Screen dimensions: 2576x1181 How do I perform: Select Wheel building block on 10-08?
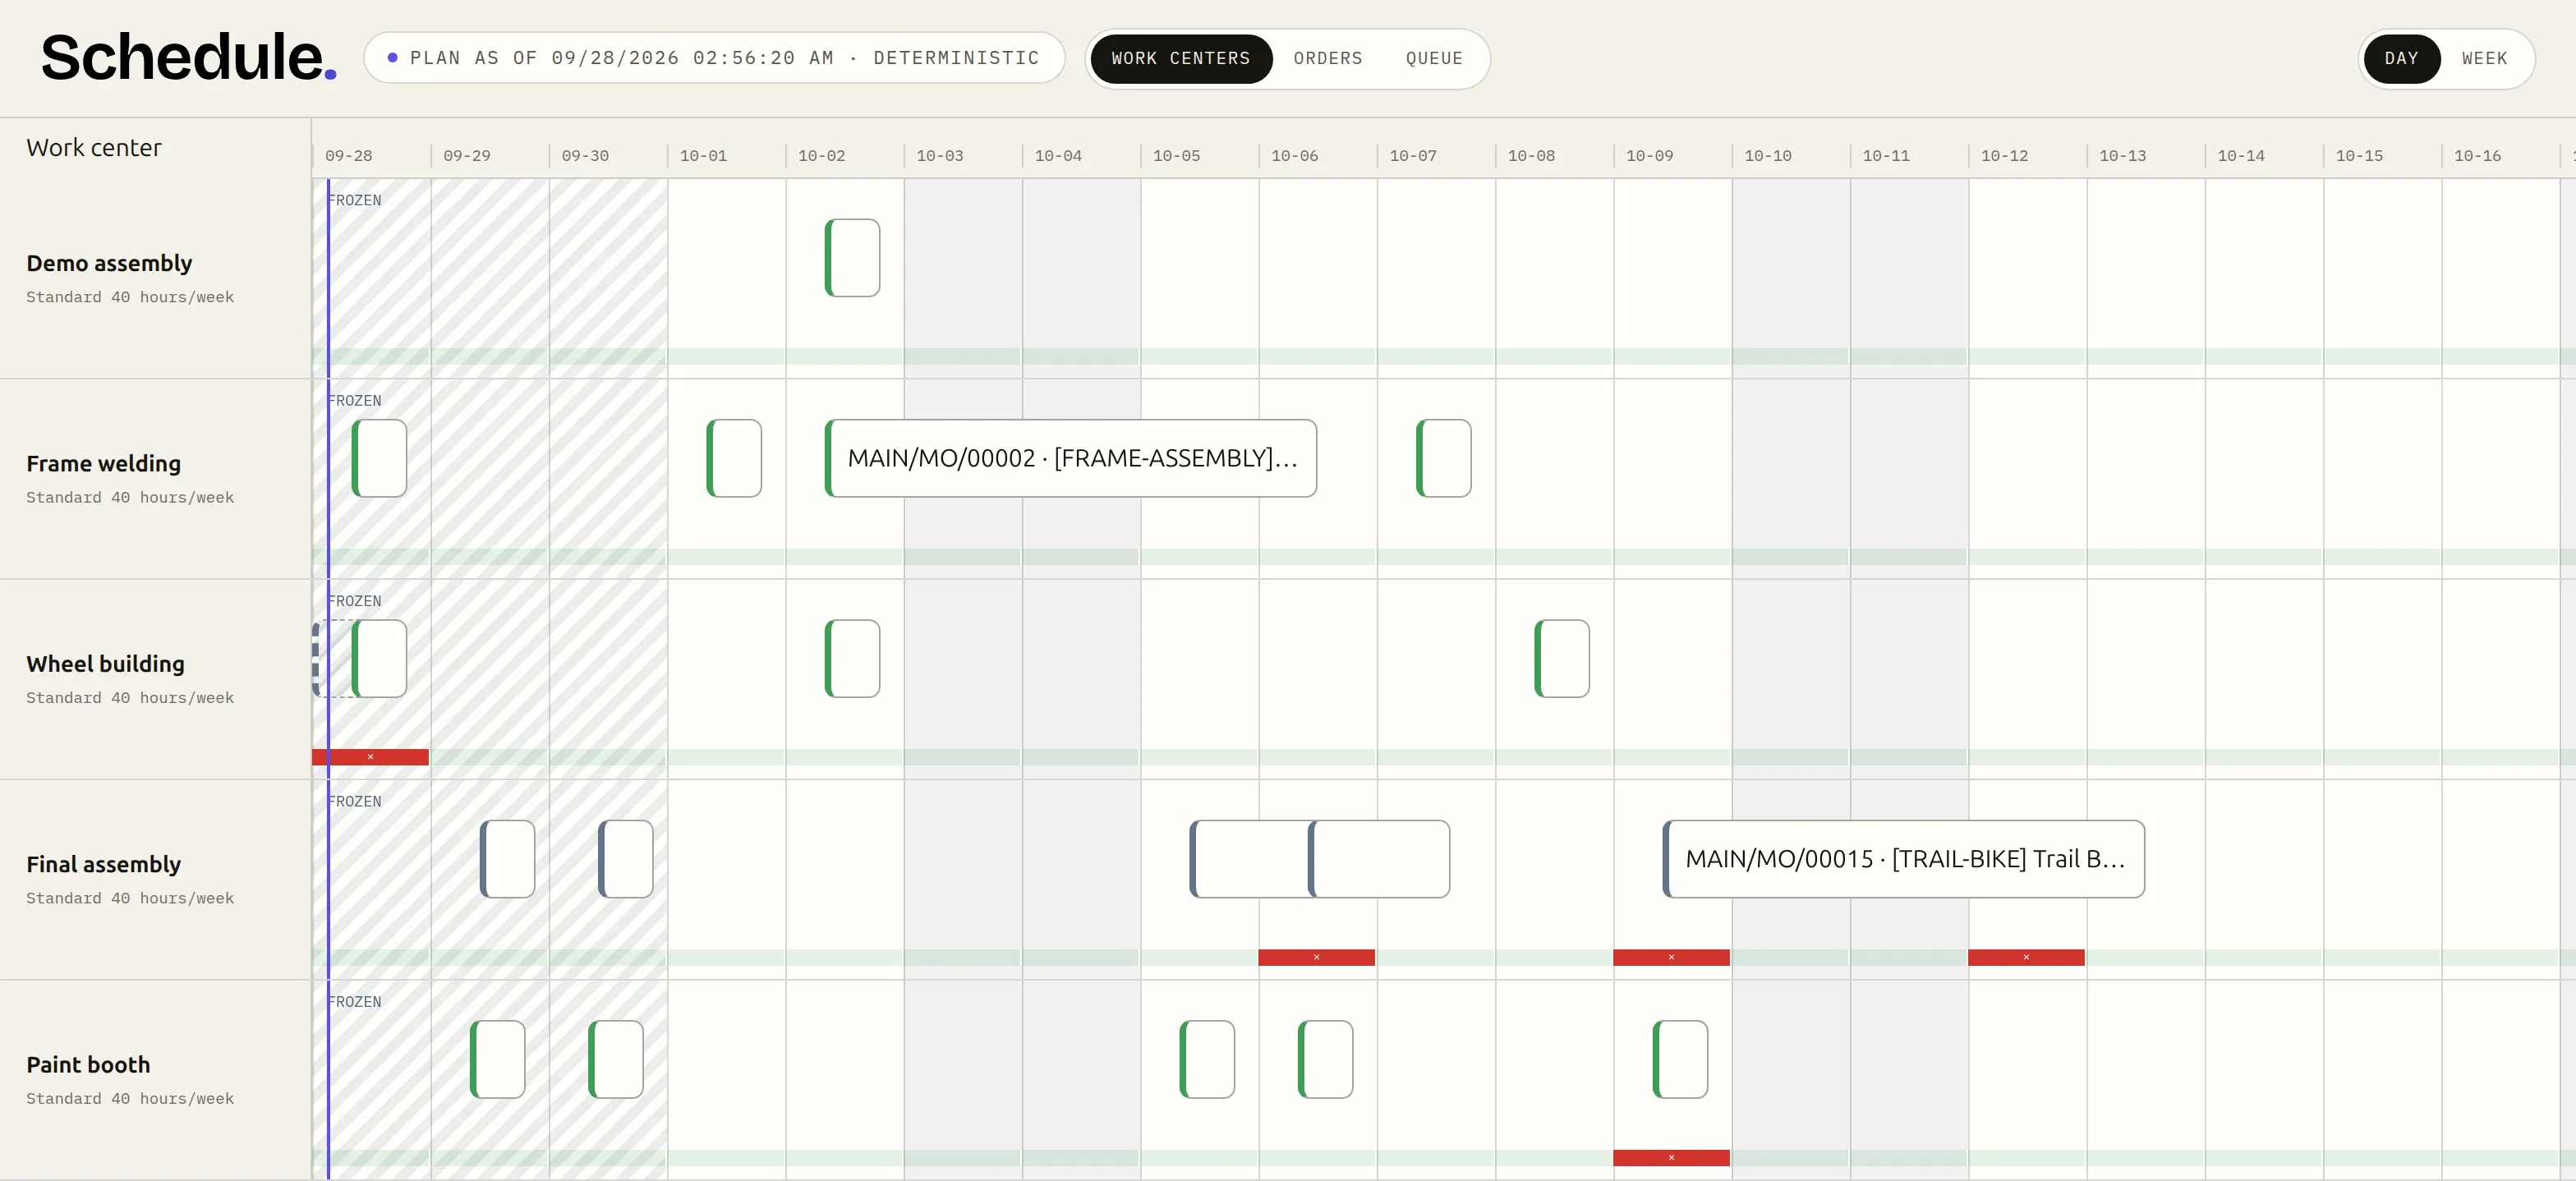pyautogui.click(x=1562, y=659)
